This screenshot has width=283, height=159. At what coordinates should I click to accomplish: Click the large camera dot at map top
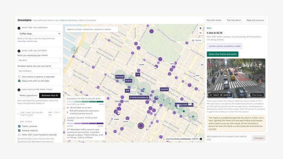pyautogui.click(x=151, y=31)
